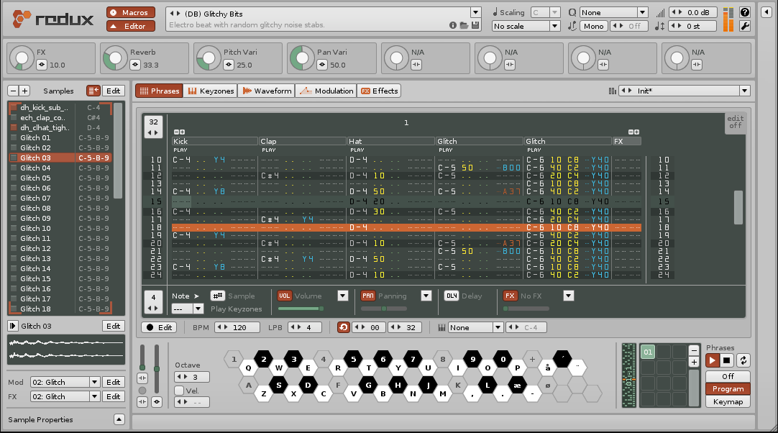Stop phrase playback with the stop button
This screenshot has width=778, height=433.
point(727,360)
